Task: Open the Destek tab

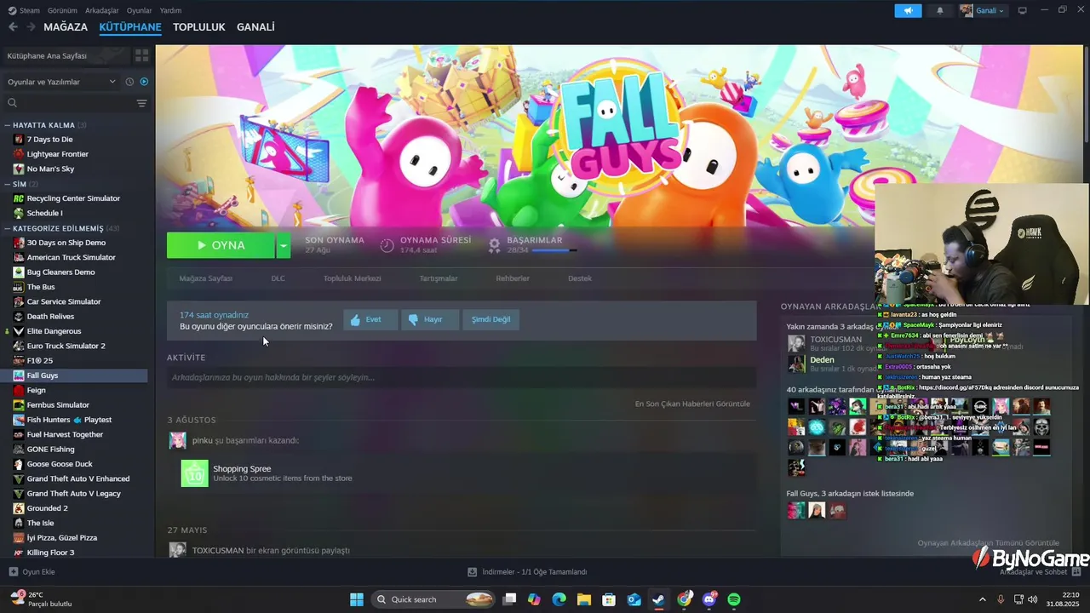Action: [x=580, y=278]
